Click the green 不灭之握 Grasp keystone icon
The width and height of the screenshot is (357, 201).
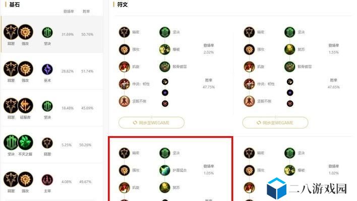[26, 143]
